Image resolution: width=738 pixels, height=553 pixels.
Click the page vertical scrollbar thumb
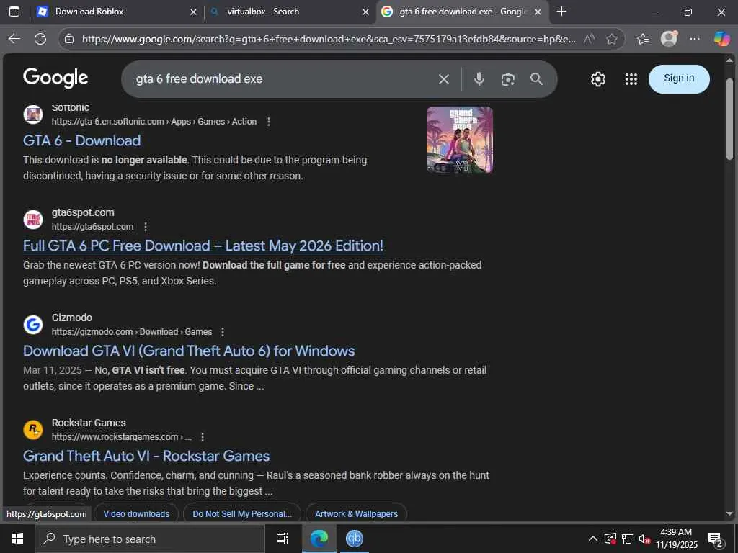click(x=729, y=119)
